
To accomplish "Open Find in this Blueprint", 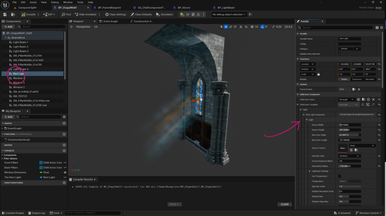I will click(66, 14).
